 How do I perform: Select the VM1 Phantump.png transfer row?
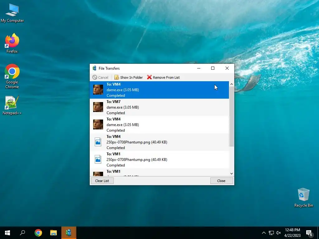click(159, 160)
